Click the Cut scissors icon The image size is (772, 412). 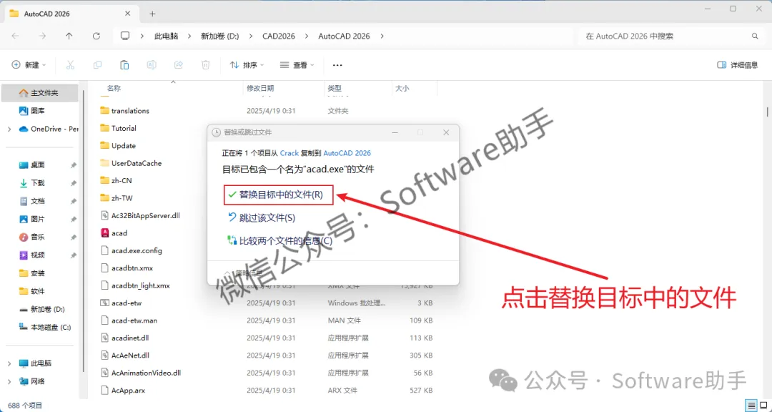pyautogui.click(x=70, y=64)
